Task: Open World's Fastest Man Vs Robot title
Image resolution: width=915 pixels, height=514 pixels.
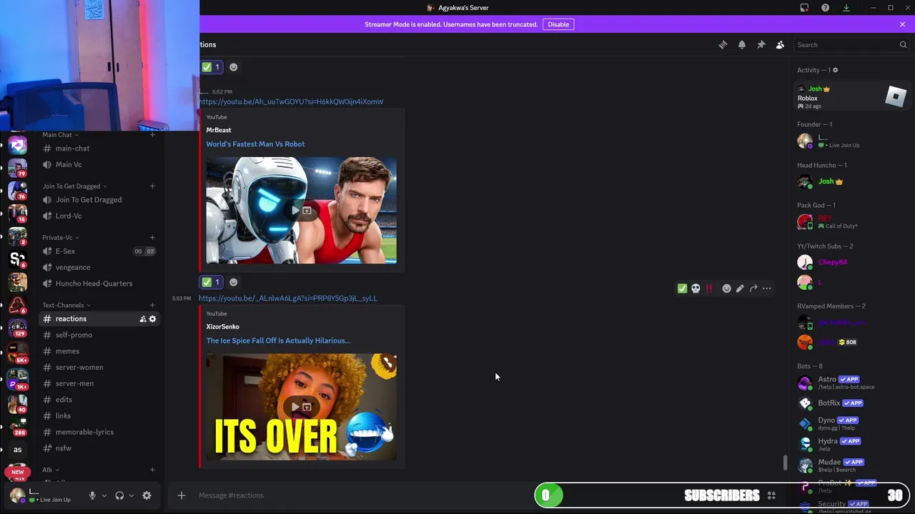Action: pos(255,144)
